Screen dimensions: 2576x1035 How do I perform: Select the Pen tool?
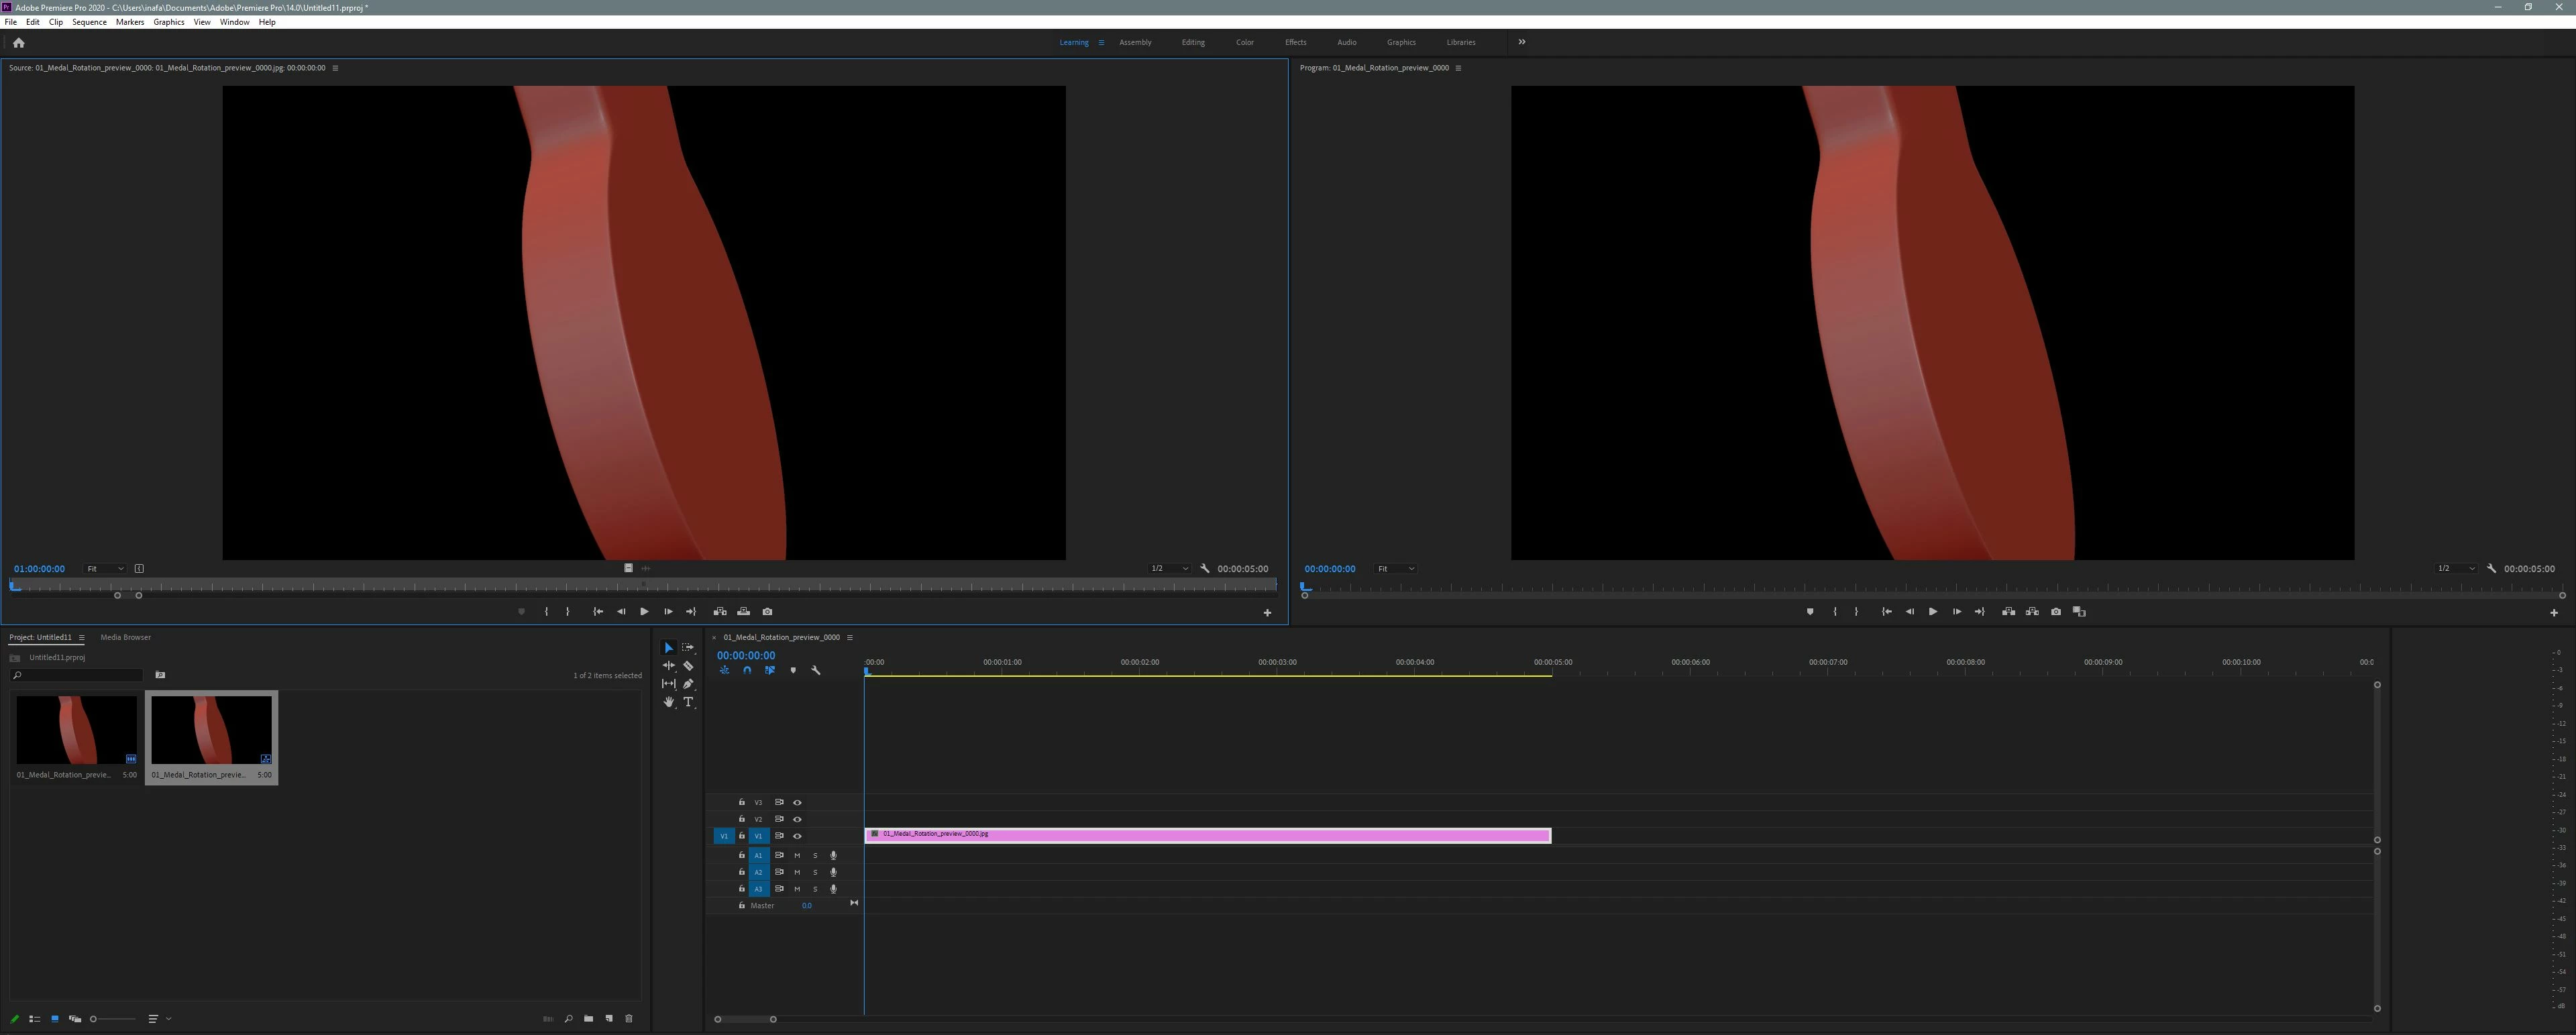pos(688,684)
